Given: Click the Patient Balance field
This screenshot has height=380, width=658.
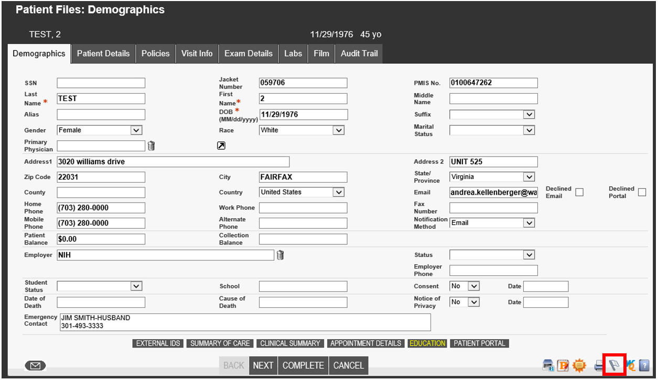Looking at the screenshot, I should (x=101, y=239).
